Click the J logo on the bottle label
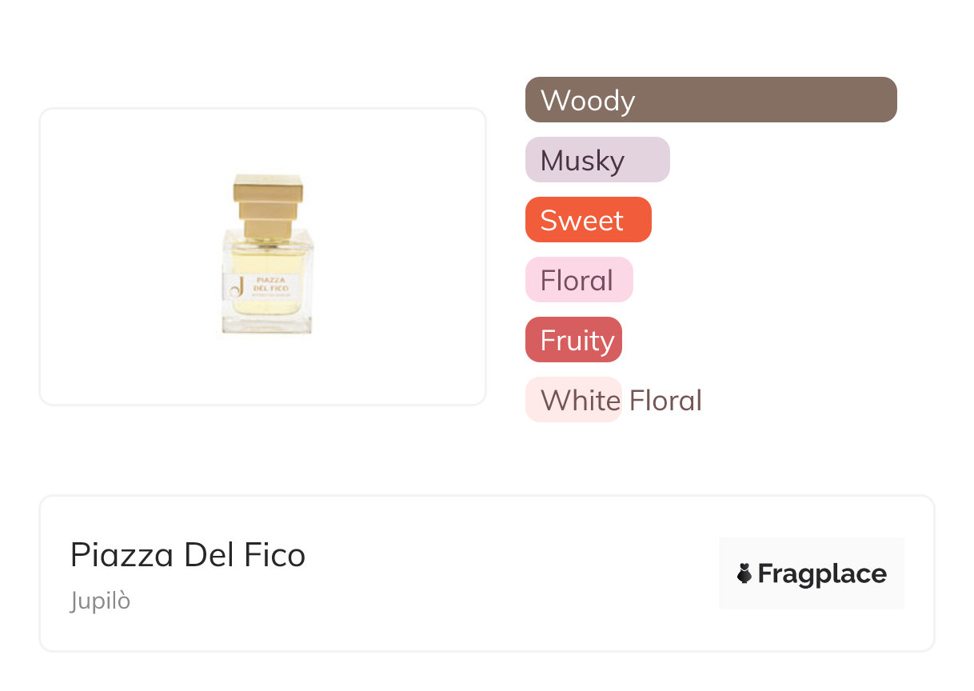 [x=236, y=287]
